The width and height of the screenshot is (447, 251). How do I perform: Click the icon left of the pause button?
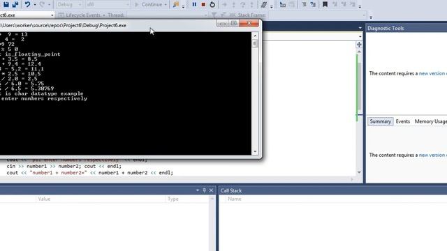point(176,4)
